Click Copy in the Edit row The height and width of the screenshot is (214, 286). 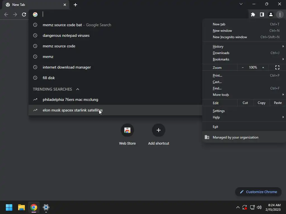coord(261,103)
